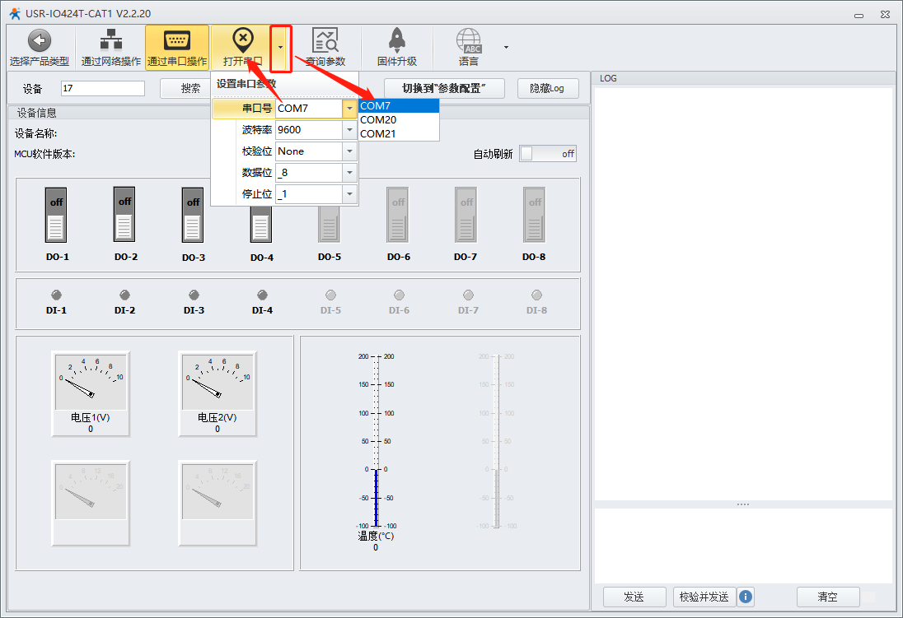This screenshot has height=618, width=903.
Task: Expand the arrow next to 语言
Action: click(506, 47)
